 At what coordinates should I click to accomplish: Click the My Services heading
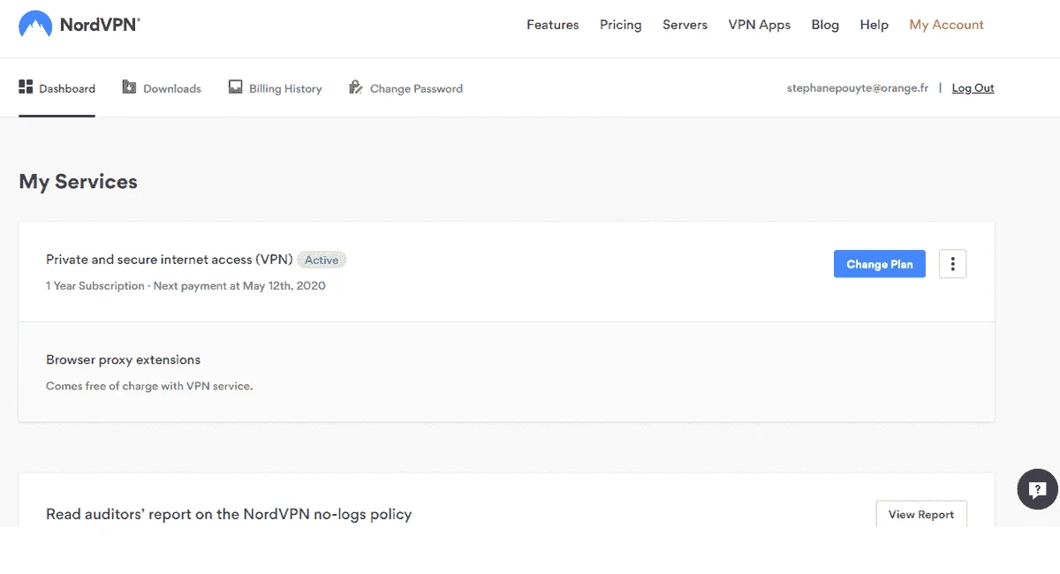pyautogui.click(x=79, y=182)
